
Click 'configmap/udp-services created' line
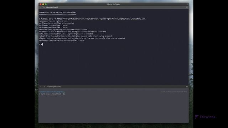[x=53, y=27]
